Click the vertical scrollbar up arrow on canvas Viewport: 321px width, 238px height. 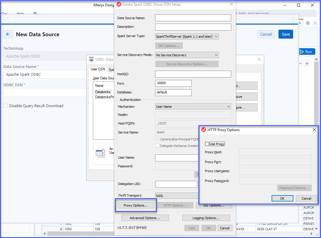point(316,59)
